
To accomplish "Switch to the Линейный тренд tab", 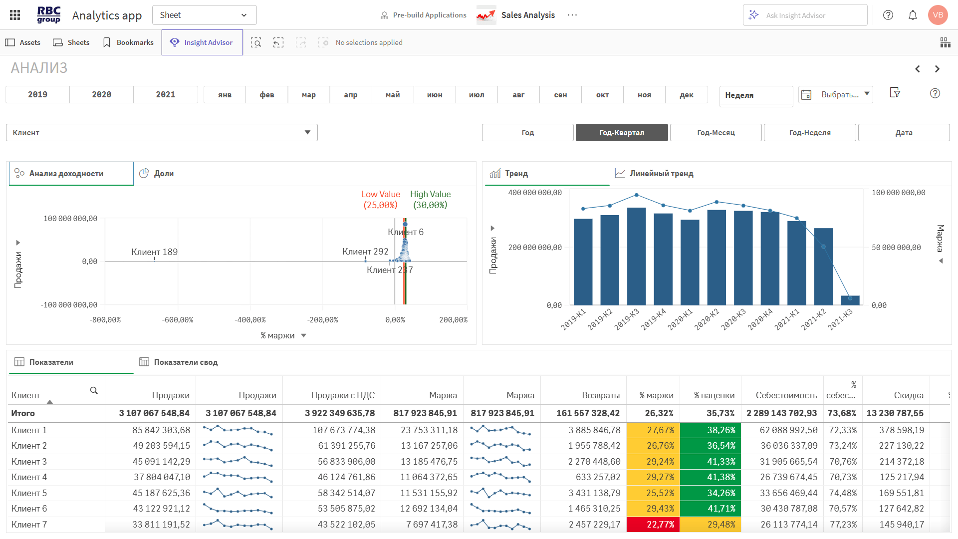I will pyautogui.click(x=661, y=173).
